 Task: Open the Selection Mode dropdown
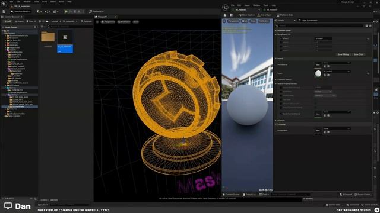pos(21,11)
